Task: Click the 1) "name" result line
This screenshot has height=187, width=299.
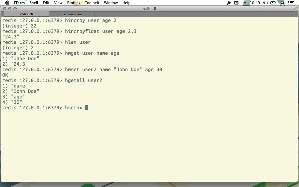Action: 15,86
